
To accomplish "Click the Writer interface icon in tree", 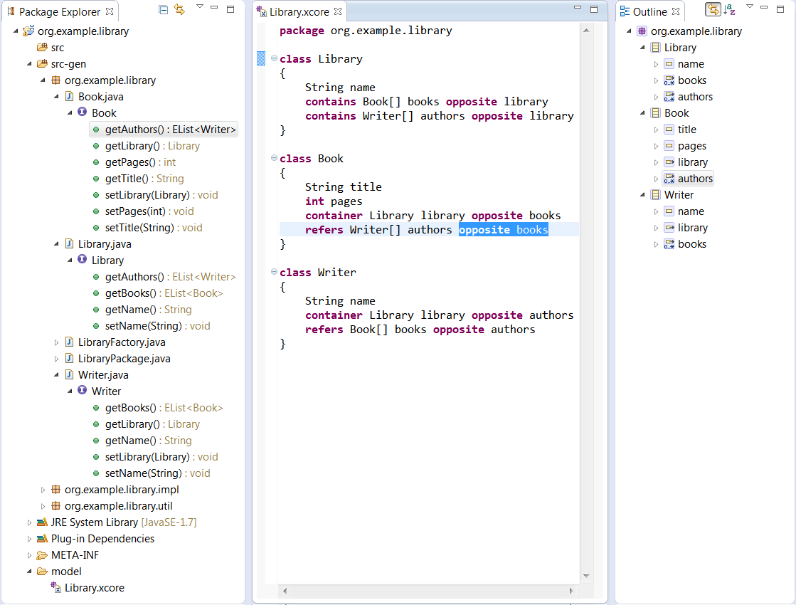I will click(83, 391).
